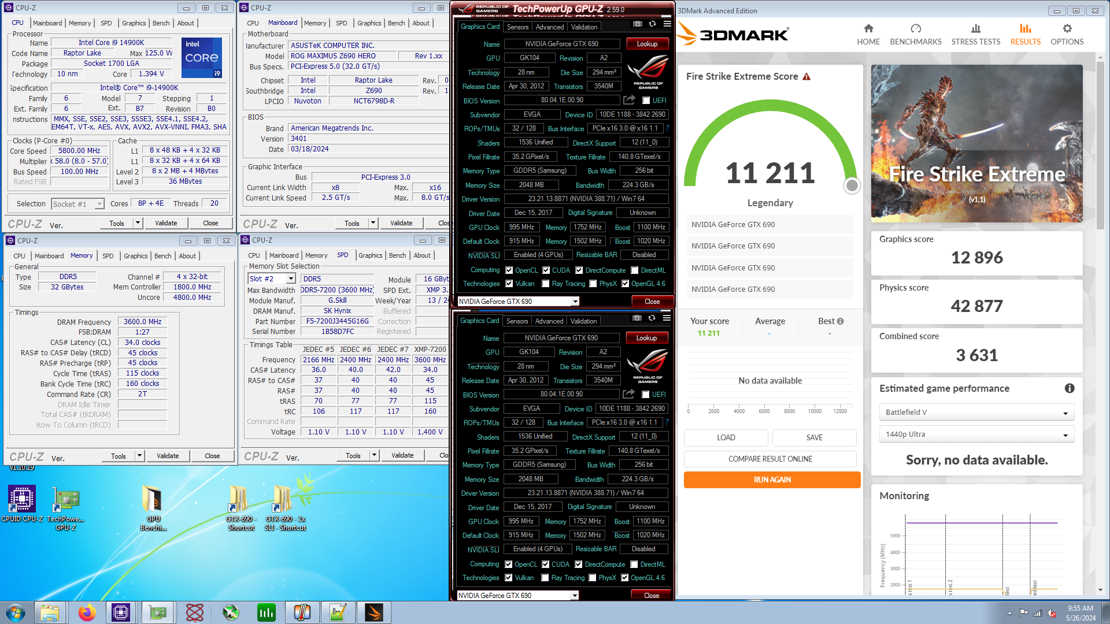1110x624 pixels.
Task: Open hamburger menu in the upper GPU-Z window
Action: click(667, 24)
